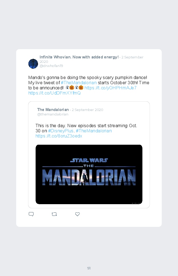Screen dimensions: 178x276
Task: Click the retweet arrows icon
Action: click(54, 214)
